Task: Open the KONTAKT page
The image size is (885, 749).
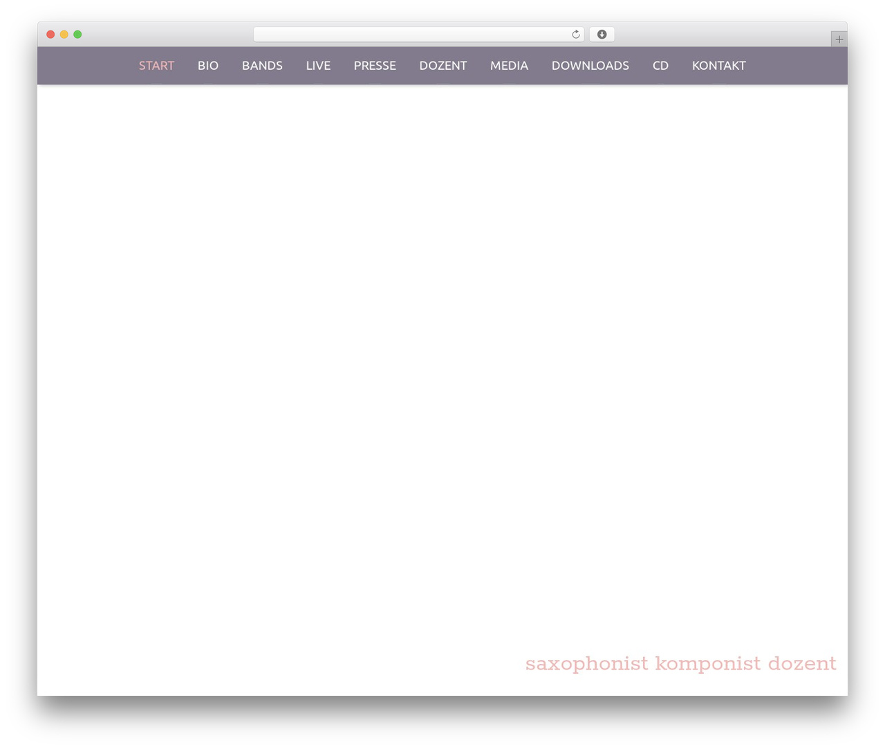Action: coord(719,66)
